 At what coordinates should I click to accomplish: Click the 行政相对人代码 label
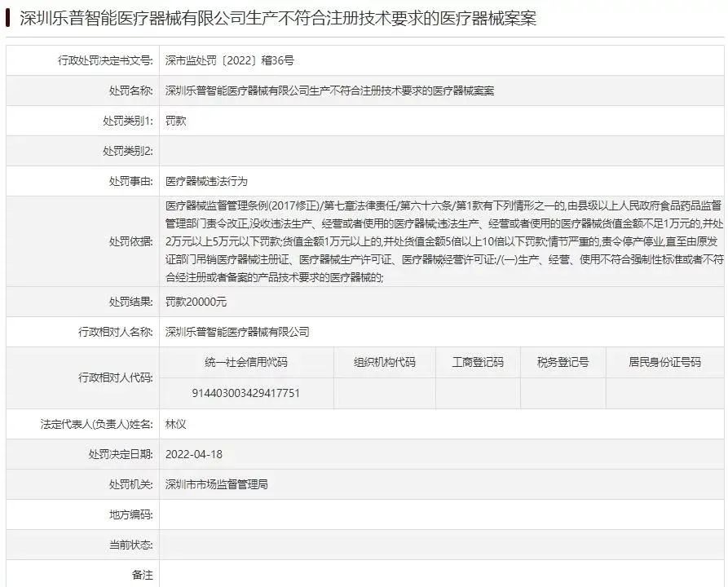click(x=116, y=377)
